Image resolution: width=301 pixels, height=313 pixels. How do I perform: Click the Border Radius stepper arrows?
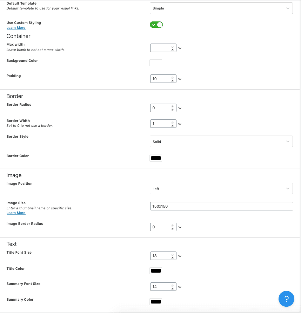[x=172, y=108]
